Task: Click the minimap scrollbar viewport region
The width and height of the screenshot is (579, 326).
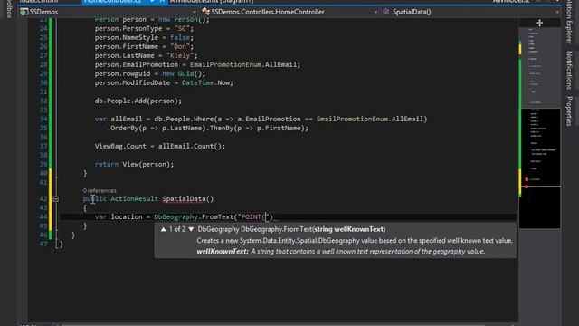Action: pyautogui.click(x=540, y=168)
